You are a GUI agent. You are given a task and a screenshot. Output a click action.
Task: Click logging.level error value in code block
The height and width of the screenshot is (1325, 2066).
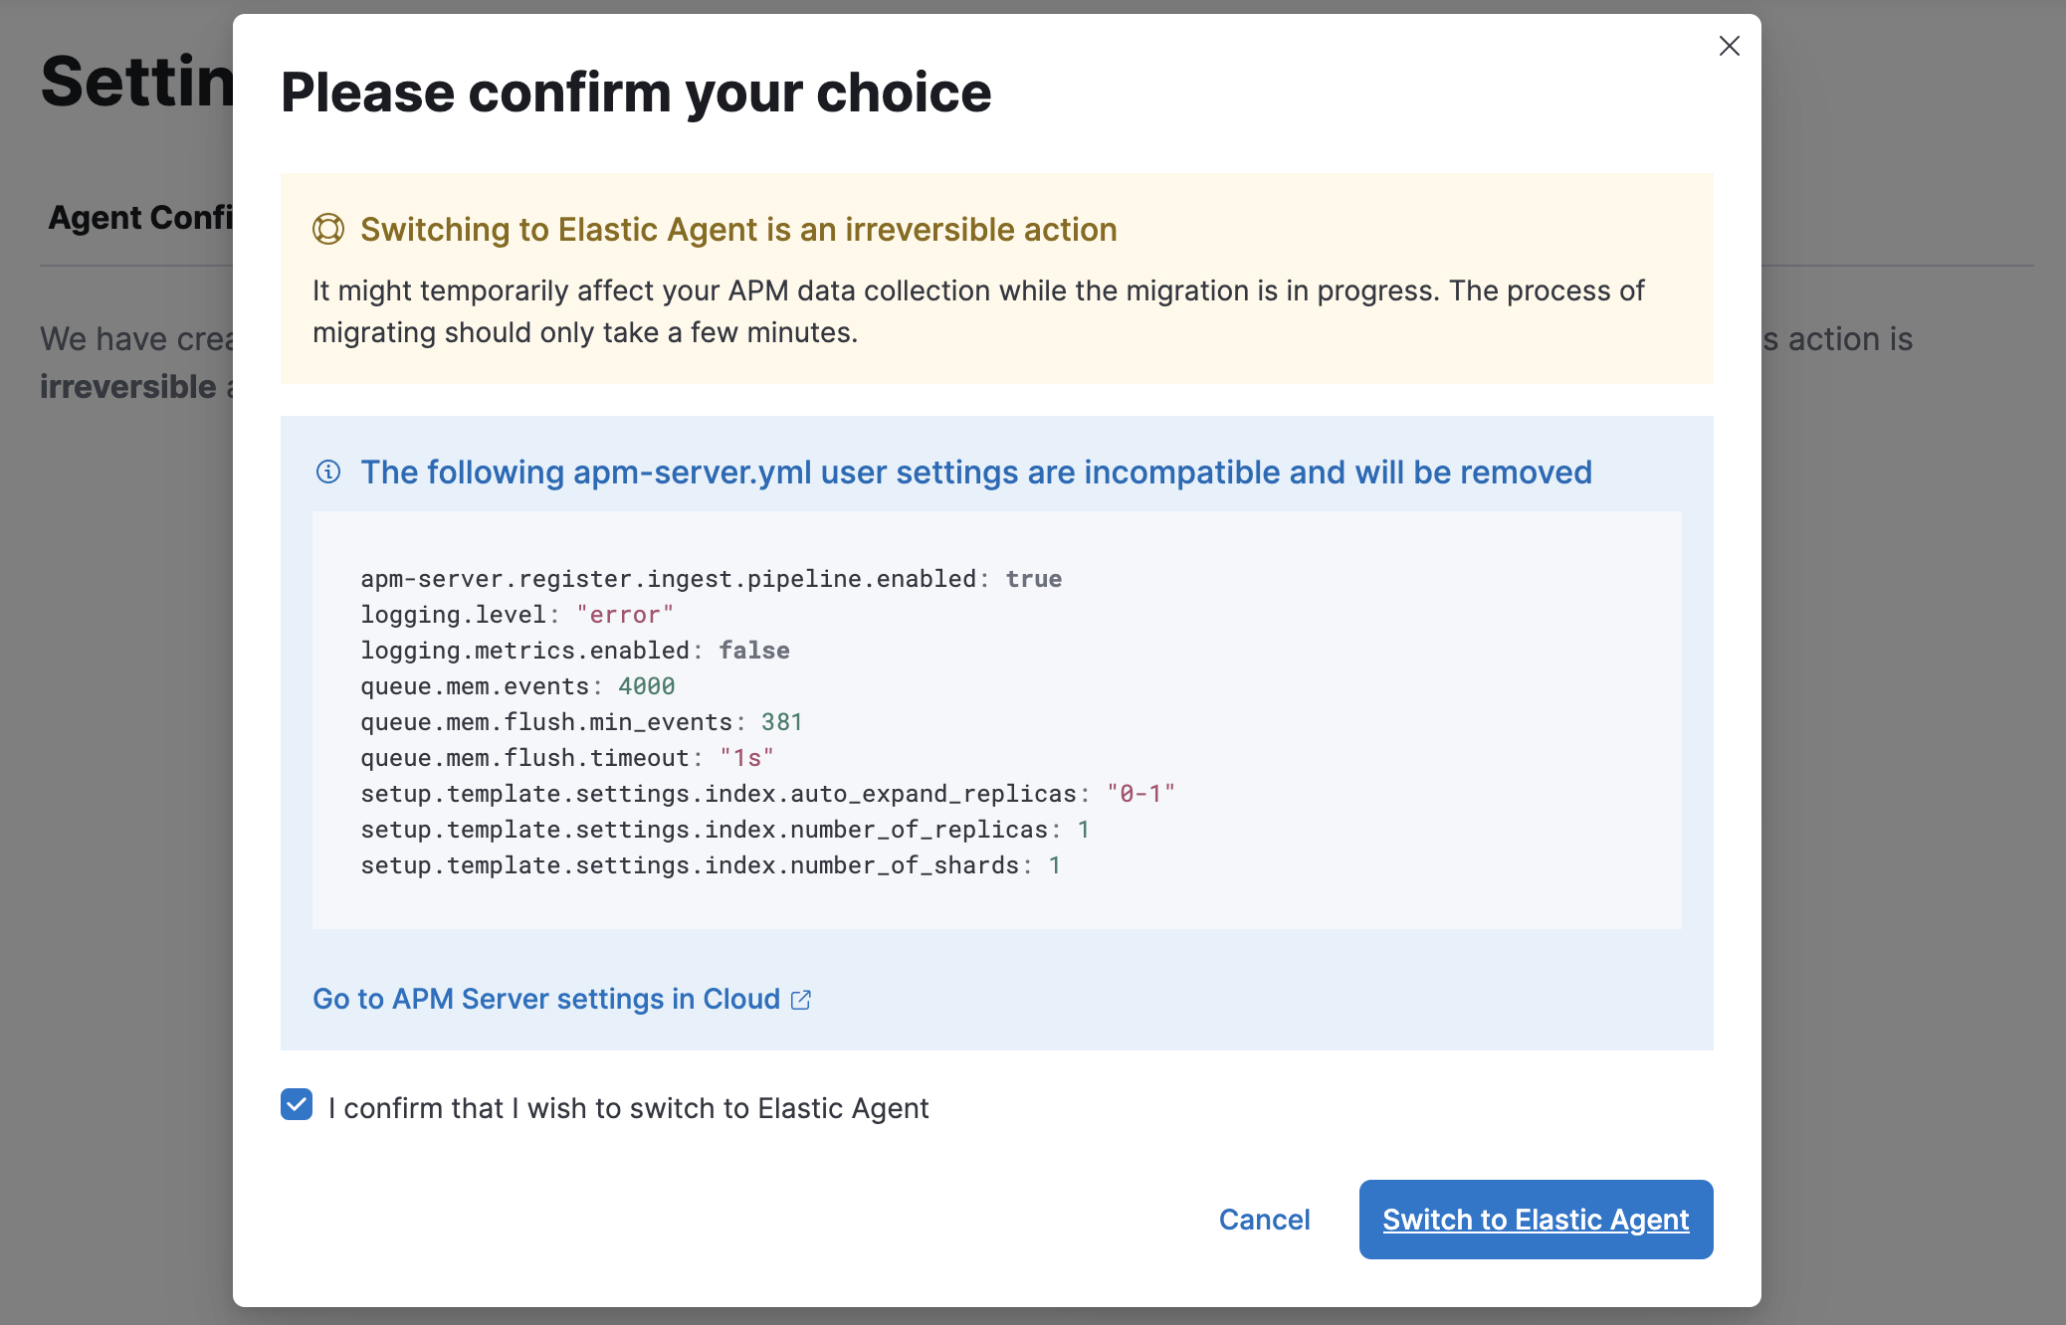625,613
